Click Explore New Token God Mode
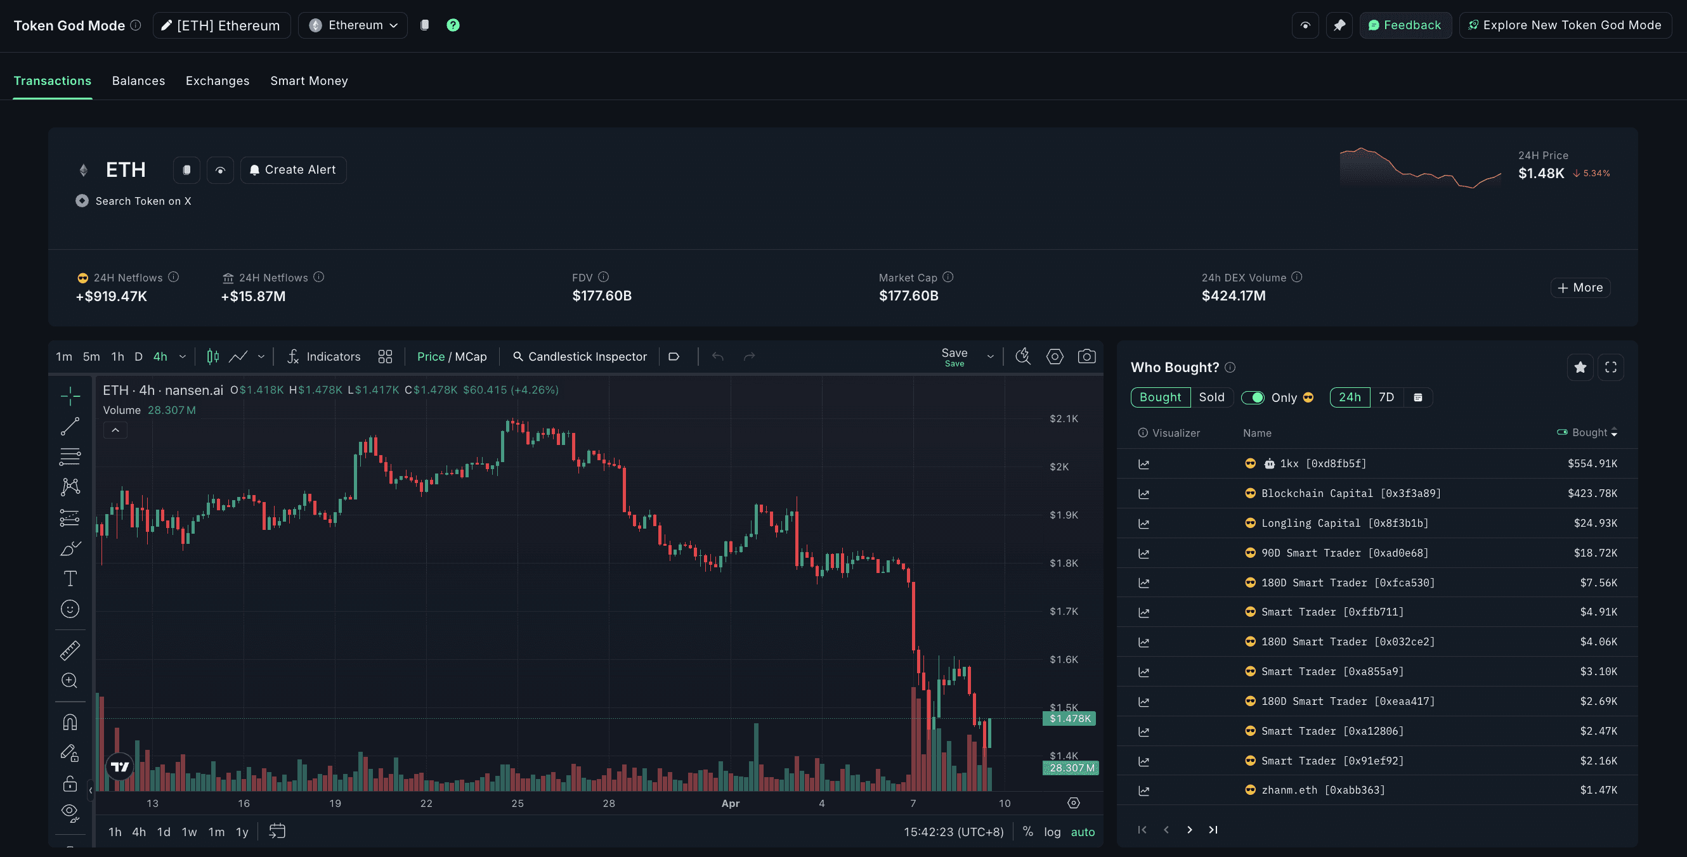 click(x=1565, y=25)
